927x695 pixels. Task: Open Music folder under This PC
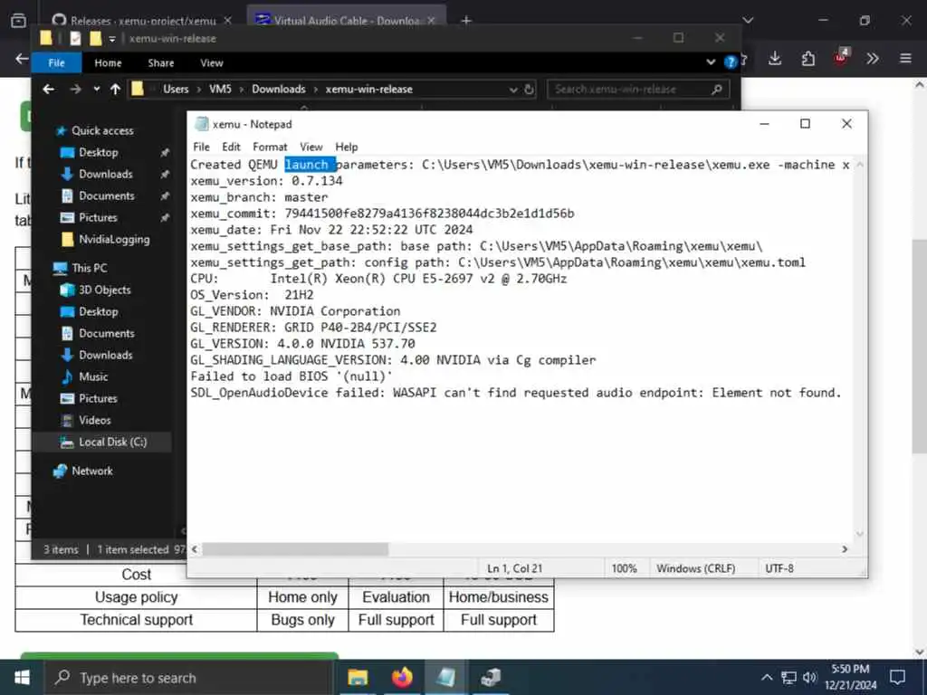point(93,377)
